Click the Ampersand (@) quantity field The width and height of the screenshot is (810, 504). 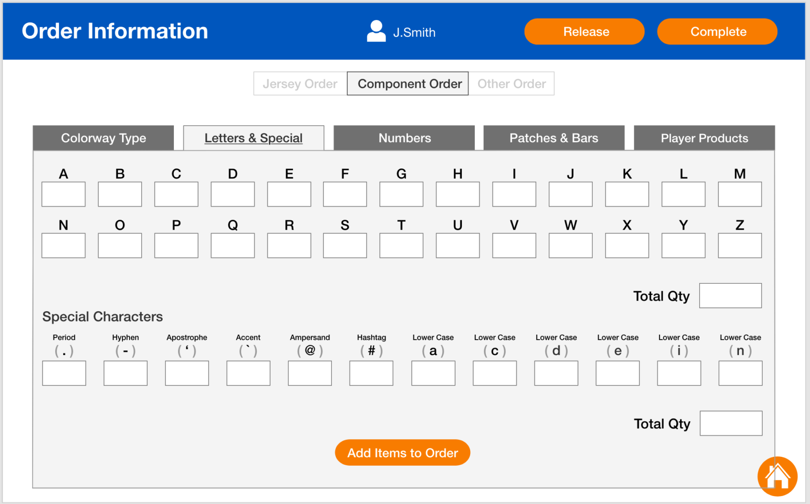point(310,373)
